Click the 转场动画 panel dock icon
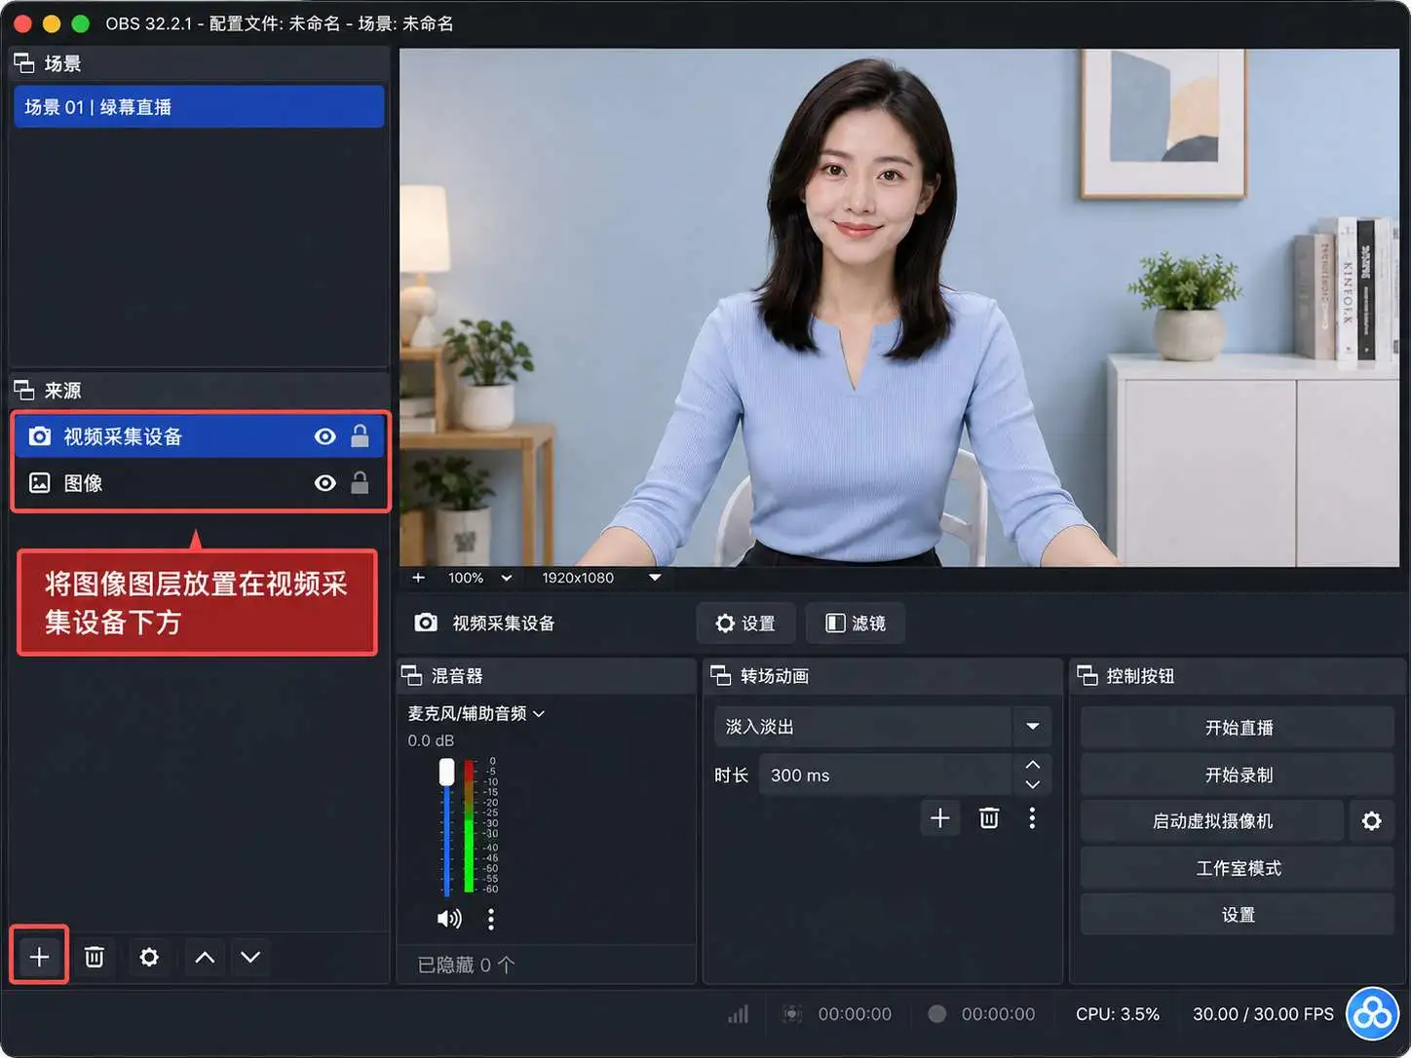 [721, 675]
